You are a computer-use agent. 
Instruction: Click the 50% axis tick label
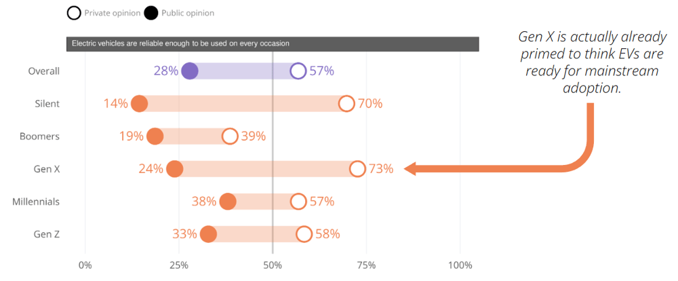click(x=273, y=265)
